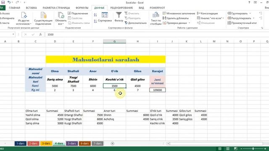
Task: Click Удалить дубликаты
Action: (176, 18)
